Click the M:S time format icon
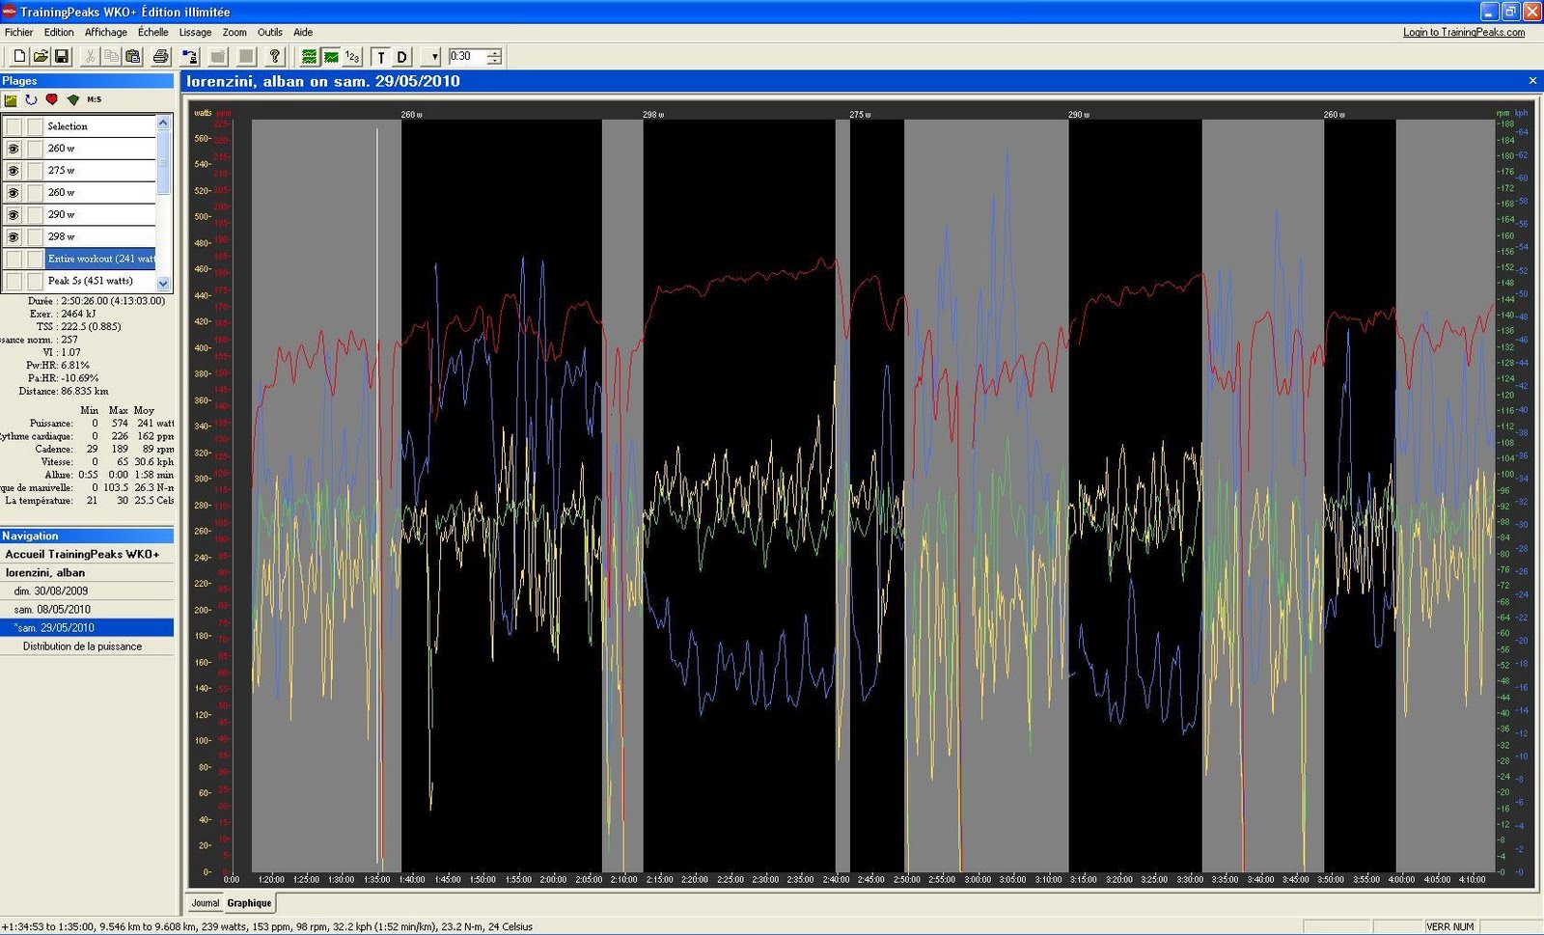Viewport: 1544px width, 935px height. (95, 99)
